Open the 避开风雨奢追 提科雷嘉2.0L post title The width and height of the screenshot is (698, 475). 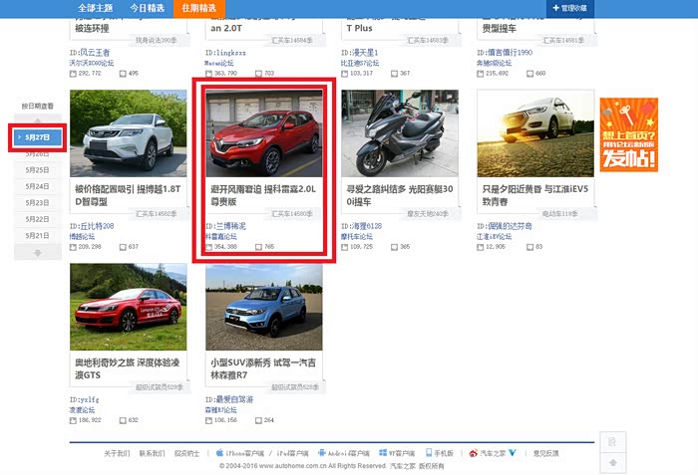tap(263, 194)
